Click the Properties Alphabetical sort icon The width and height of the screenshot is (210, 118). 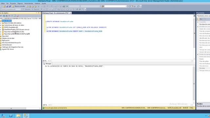tap(201, 19)
